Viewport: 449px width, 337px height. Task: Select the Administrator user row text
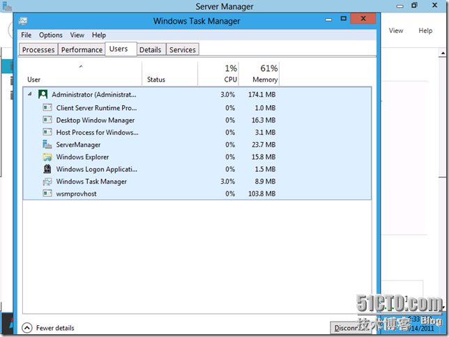[x=94, y=95]
